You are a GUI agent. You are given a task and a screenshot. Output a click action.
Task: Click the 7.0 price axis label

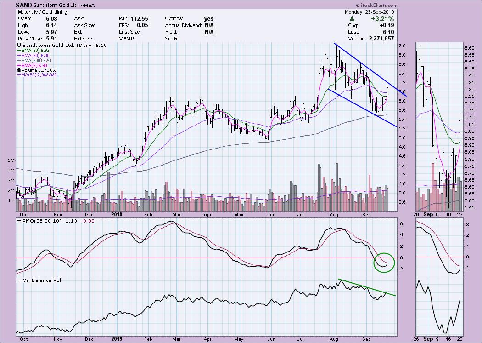tap(402, 46)
